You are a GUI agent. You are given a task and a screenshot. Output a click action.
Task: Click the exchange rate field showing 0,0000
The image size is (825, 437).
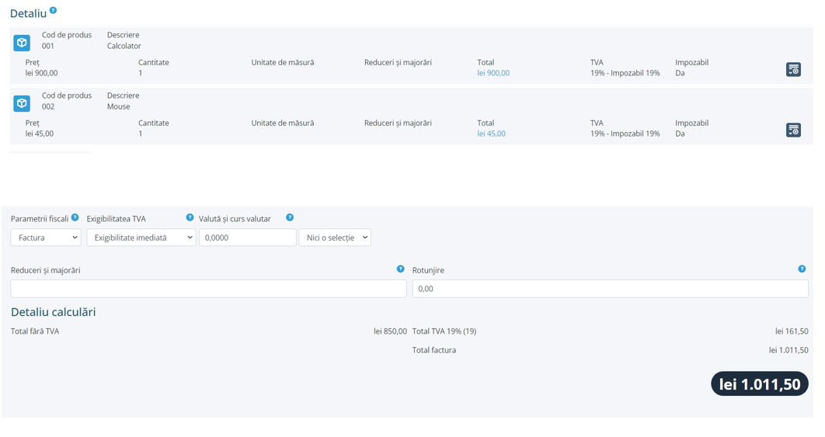point(247,238)
